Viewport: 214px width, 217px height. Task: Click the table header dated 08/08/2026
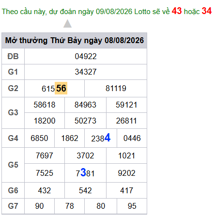pyautogui.click(x=75, y=40)
